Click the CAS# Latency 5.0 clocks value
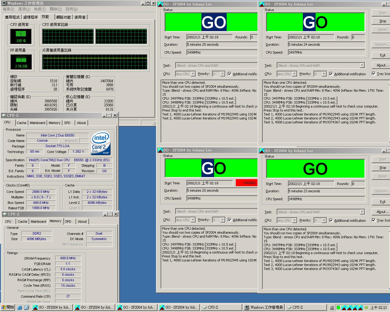Viewport: 390px width, 312px height. coord(68,269)
